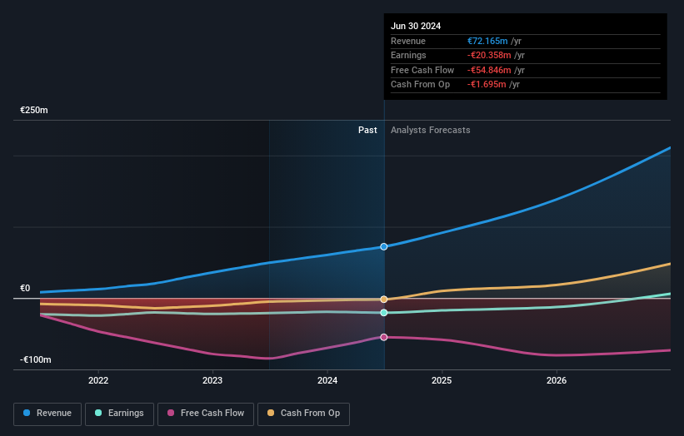The width and height of the screenshot is (684, 436).
Task: Click the 2026 x-axis label
Action: [x=557, y=380]
